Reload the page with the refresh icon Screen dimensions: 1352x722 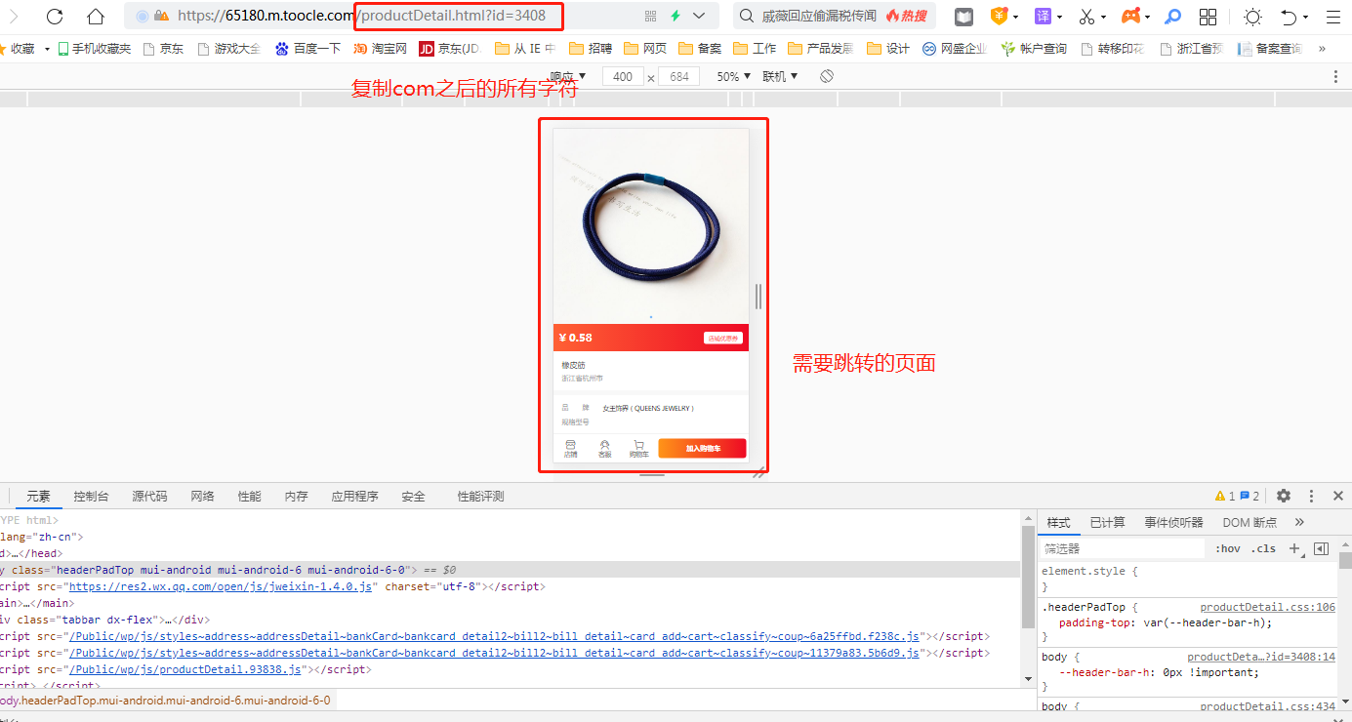[55, 16]
